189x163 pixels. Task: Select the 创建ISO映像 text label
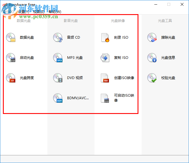124,78
